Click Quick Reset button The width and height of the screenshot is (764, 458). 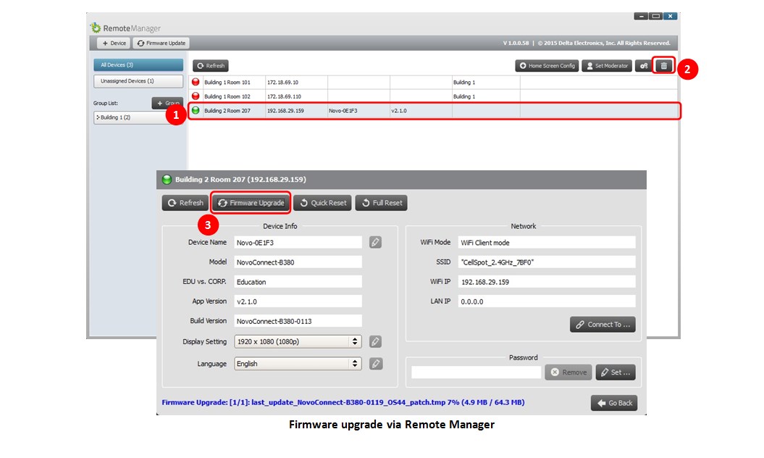pyautogui.click(x=322, y=203)
